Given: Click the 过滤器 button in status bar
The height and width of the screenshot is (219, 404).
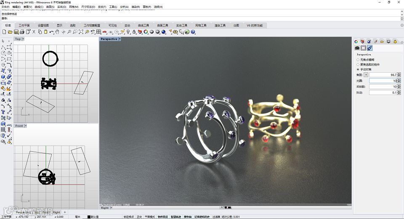Looking at the screenshot, I should pos(216,217).
